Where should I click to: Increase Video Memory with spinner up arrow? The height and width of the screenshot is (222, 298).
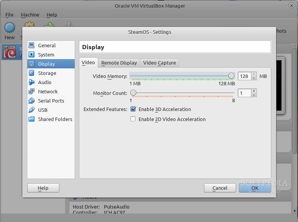point(253,74)
